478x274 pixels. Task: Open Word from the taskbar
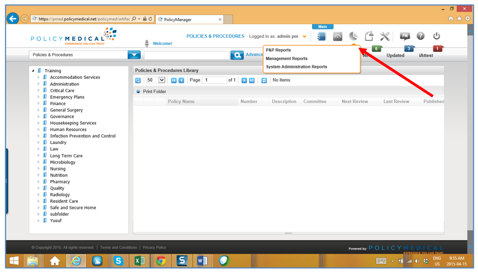coord(202,261)
